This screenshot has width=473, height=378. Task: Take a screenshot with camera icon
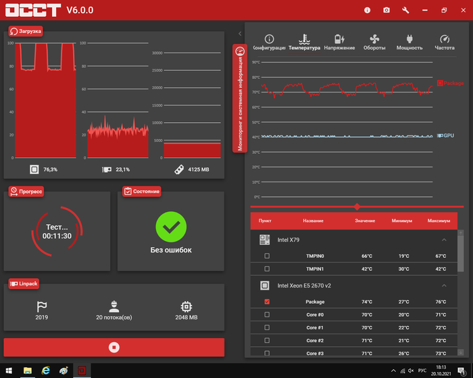coord(387,10)
